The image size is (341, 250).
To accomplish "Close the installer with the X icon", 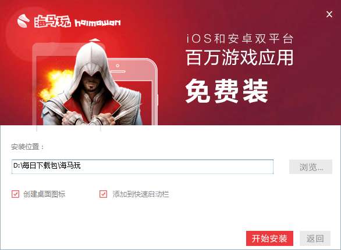I will [x=329, y=15].
